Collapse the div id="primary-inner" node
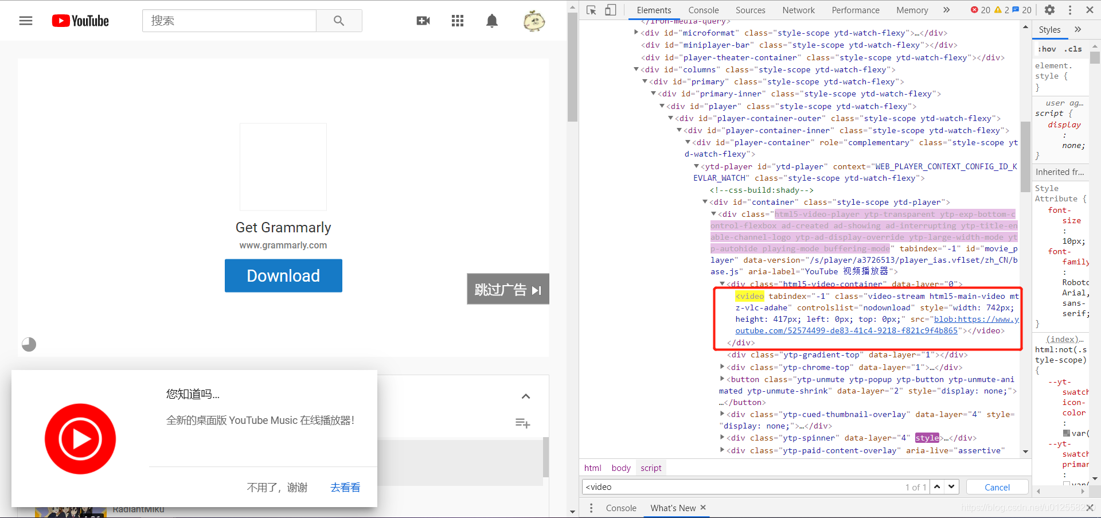This screenshot has height=518, width=1101. pyautogui.click(x=653, y=94)
